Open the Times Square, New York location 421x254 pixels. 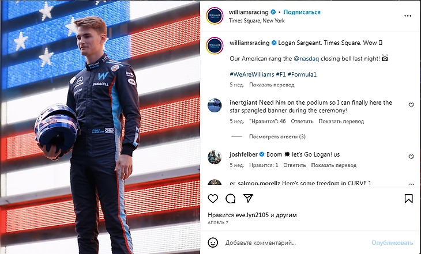click(x=257, y=21)
